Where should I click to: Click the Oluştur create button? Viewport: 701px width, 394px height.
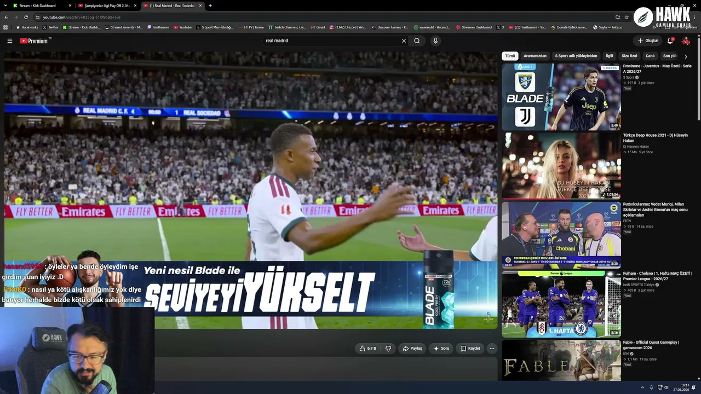tap(648, 40)
